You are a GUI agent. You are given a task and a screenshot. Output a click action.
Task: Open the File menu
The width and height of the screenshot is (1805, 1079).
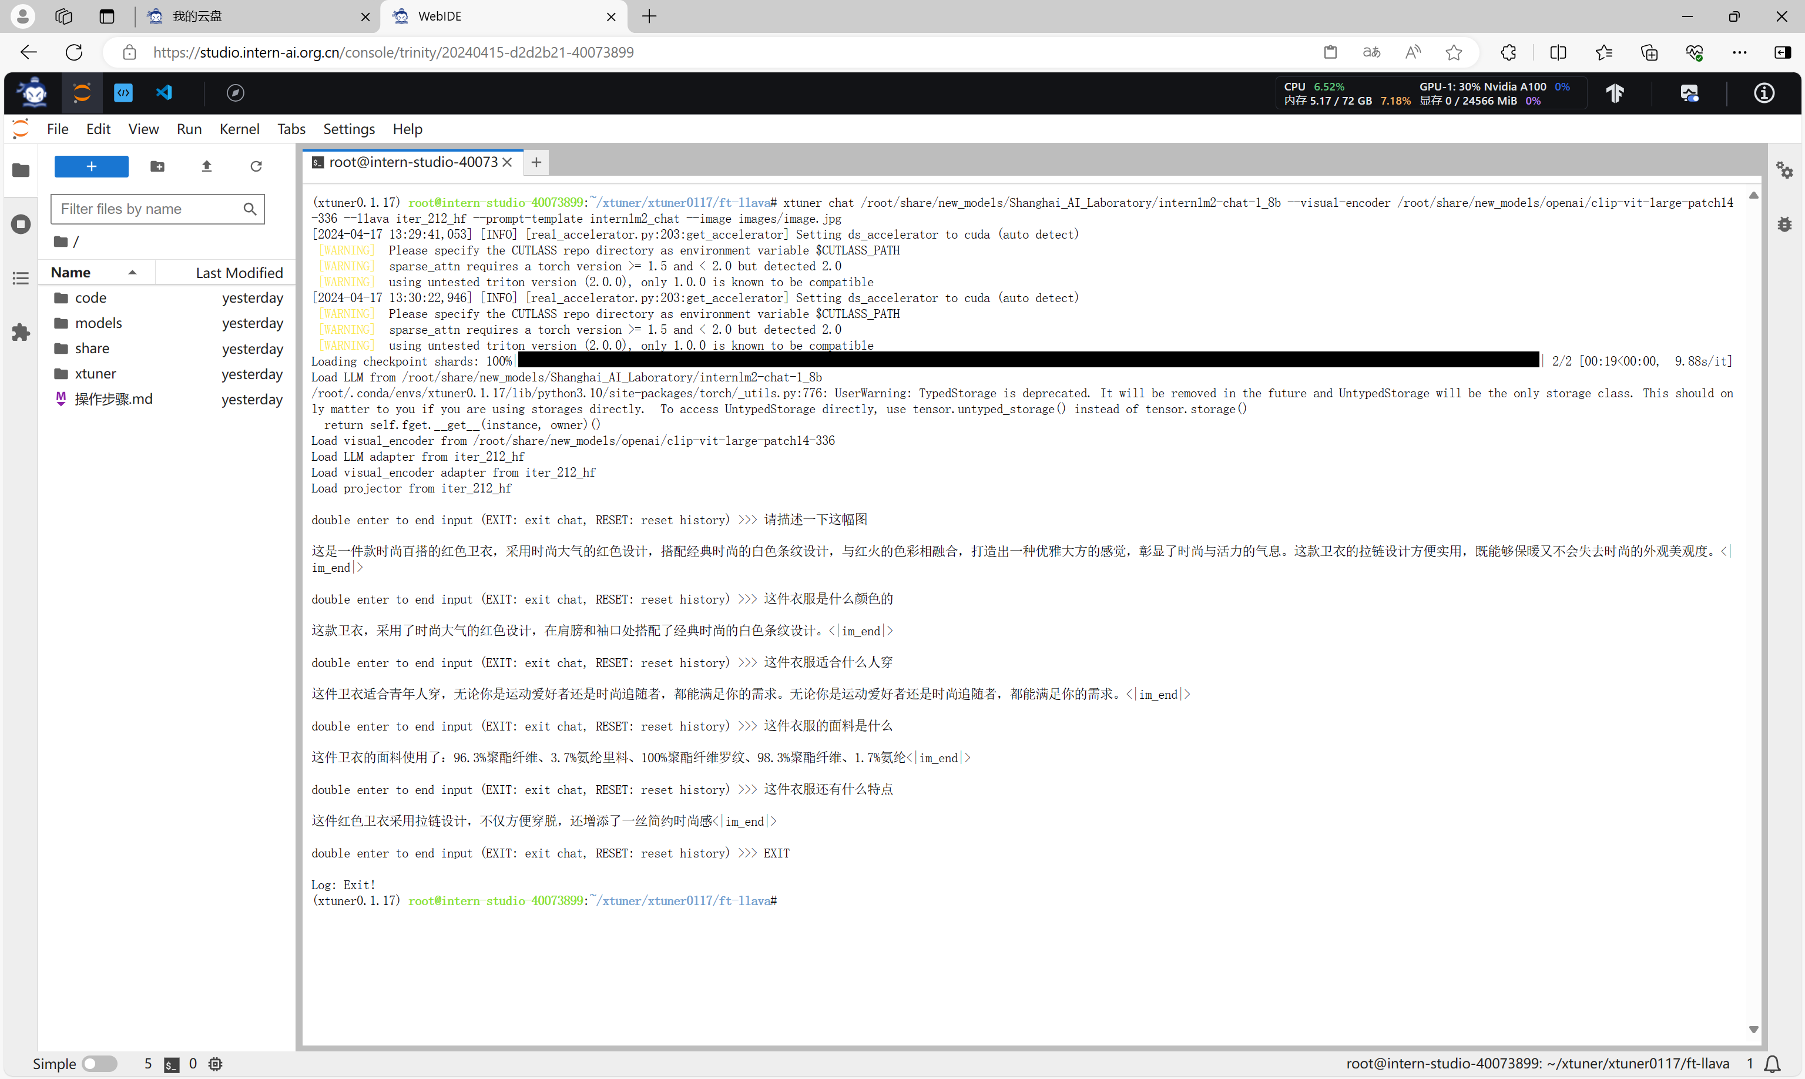click(58, 129)
